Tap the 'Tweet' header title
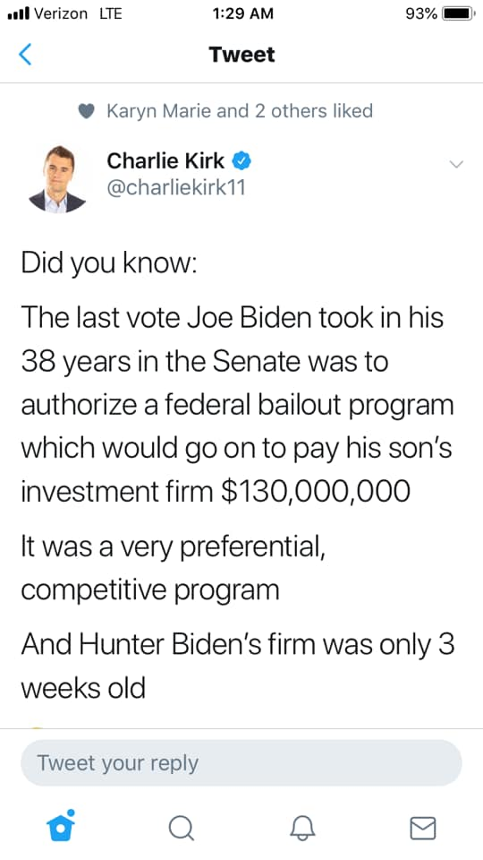483x860 pixels. 241,55
